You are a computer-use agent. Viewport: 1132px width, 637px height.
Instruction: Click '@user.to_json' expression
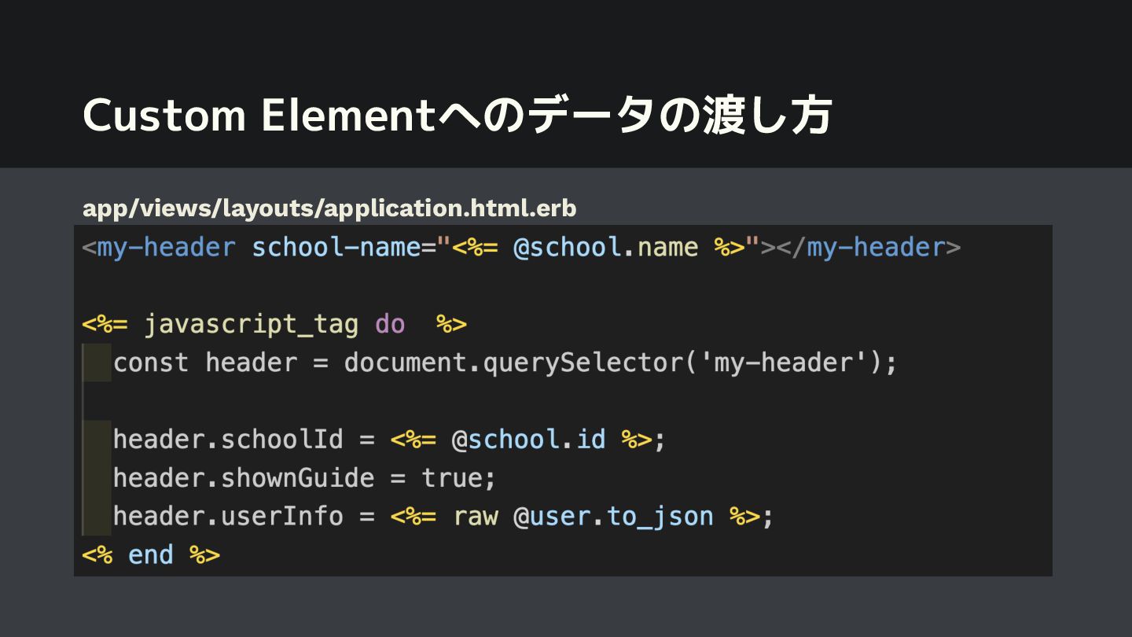point(613,517)
